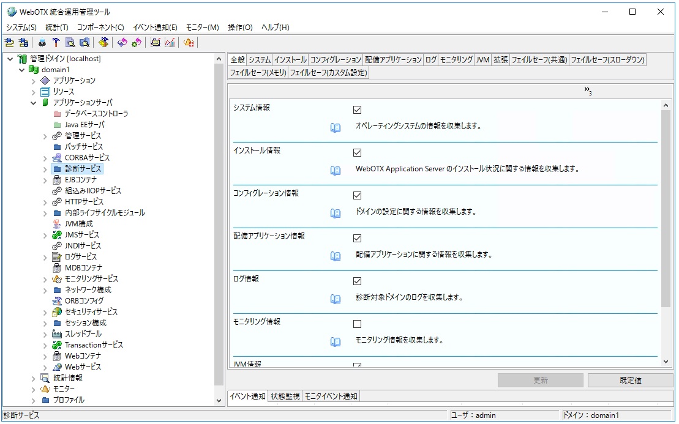Click the settings panel vertical scrollbar
The image size is (679, 424).
[666, 208]
